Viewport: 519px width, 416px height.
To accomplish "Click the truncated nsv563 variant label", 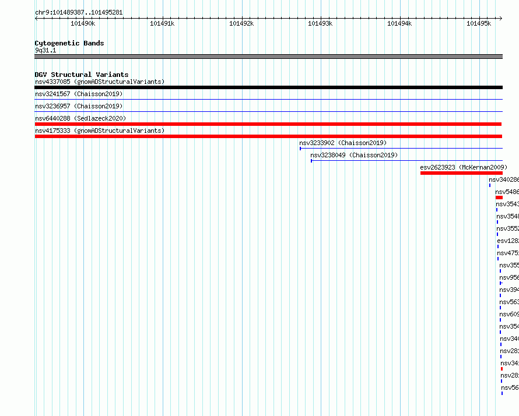I will [x=509, y=302].
